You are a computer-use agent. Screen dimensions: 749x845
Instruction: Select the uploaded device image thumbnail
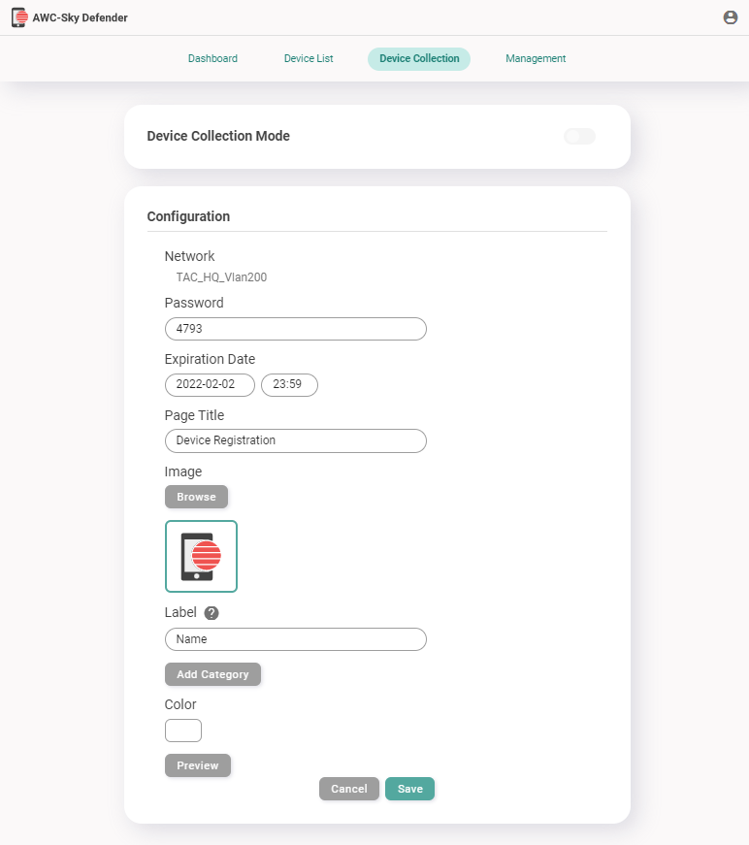(x=201, y=556)
